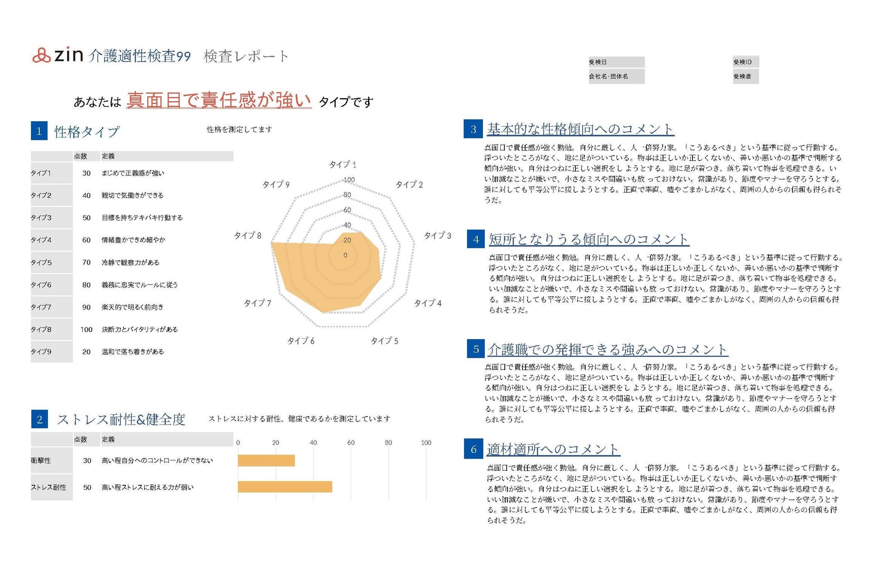
Task: Click the 衝撃性 orange bar
Action: point(266,460)
